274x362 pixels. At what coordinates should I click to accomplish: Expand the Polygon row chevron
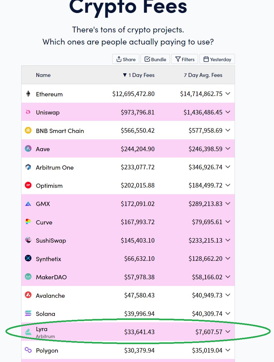pyautogui.click(x=228, y=350)
